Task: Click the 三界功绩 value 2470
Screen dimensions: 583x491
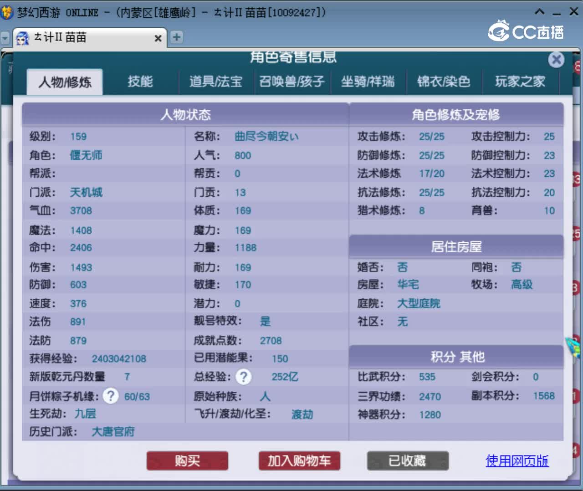Action: pos(430,397)
